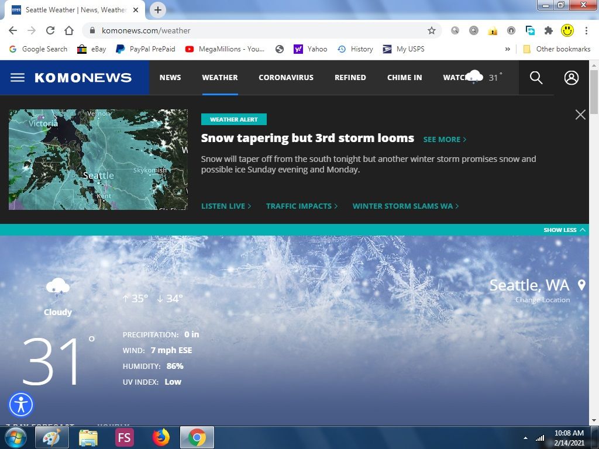
Task: Click the header weather cloud icon showing 31°
Action: coord(474,77)
